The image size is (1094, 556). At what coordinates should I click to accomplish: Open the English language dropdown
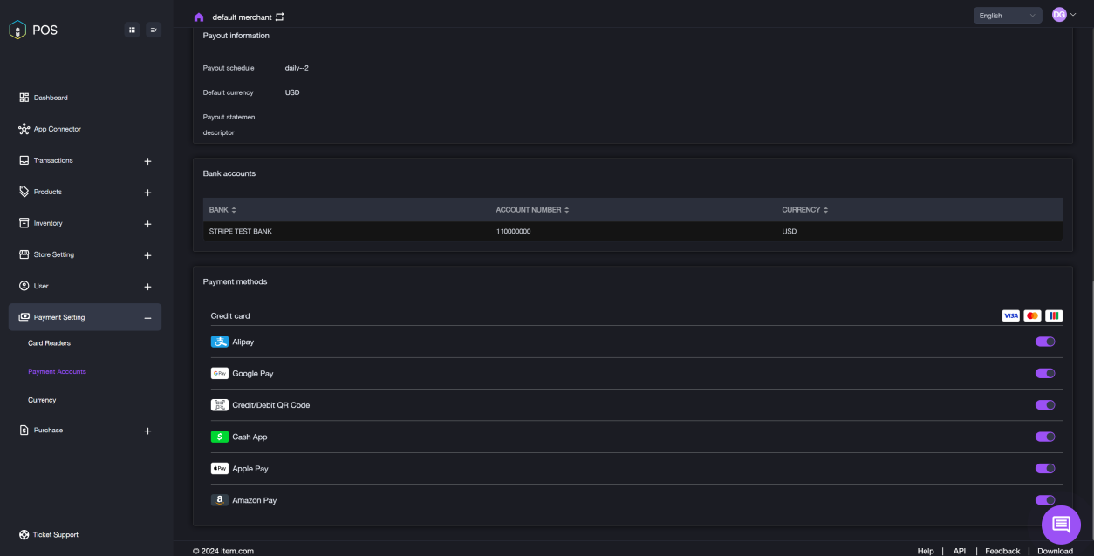1007,15
